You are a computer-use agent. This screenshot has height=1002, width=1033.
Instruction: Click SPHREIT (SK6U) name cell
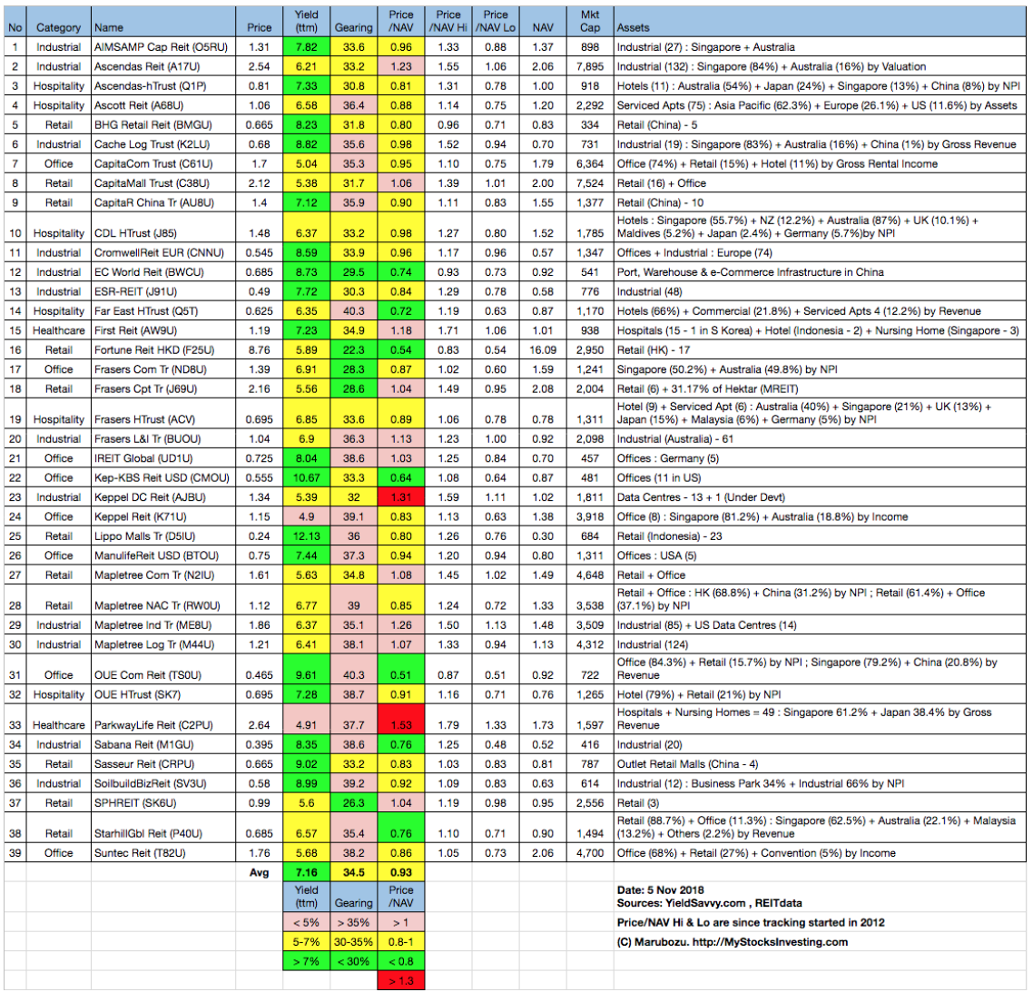coord(163,803)
